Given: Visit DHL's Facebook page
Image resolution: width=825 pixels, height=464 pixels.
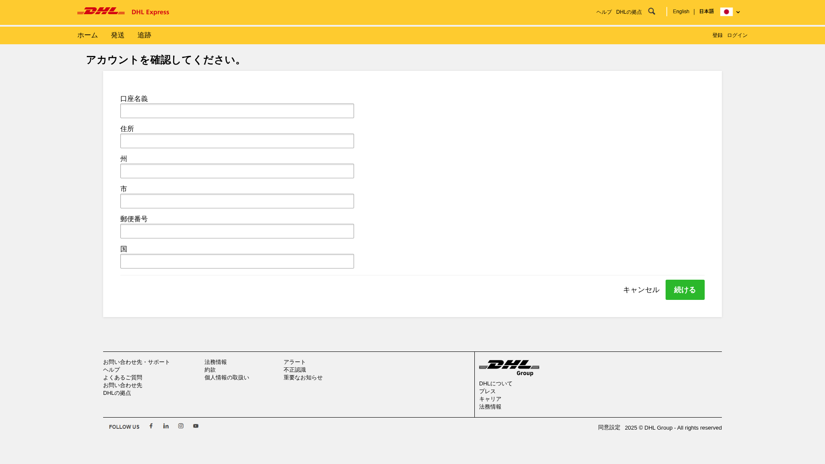Looking at the screenshot, I should click(151, 426).
